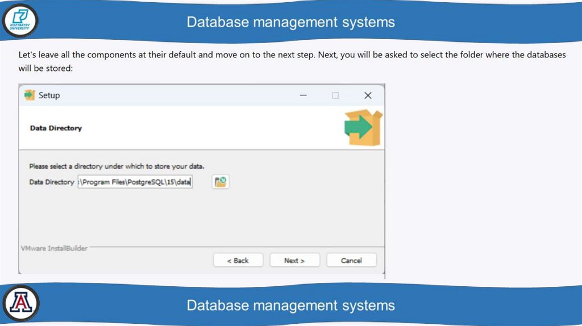582x326 pixels.
Task: Cancel the PostgreSQL setup
Action: (351, 260)
